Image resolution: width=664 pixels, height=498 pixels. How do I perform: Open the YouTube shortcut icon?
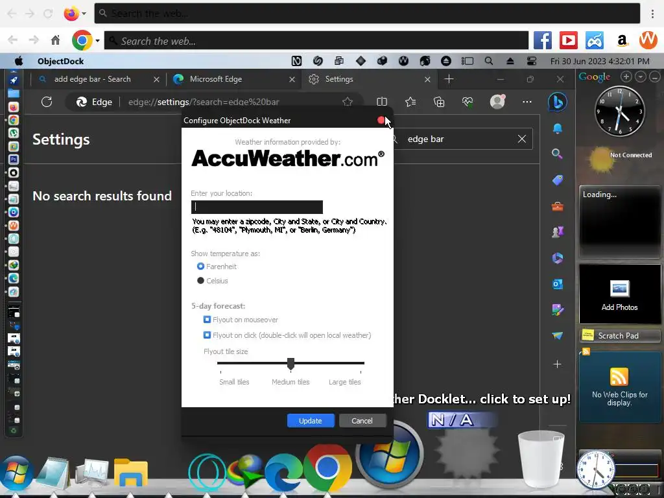point(568,41)
